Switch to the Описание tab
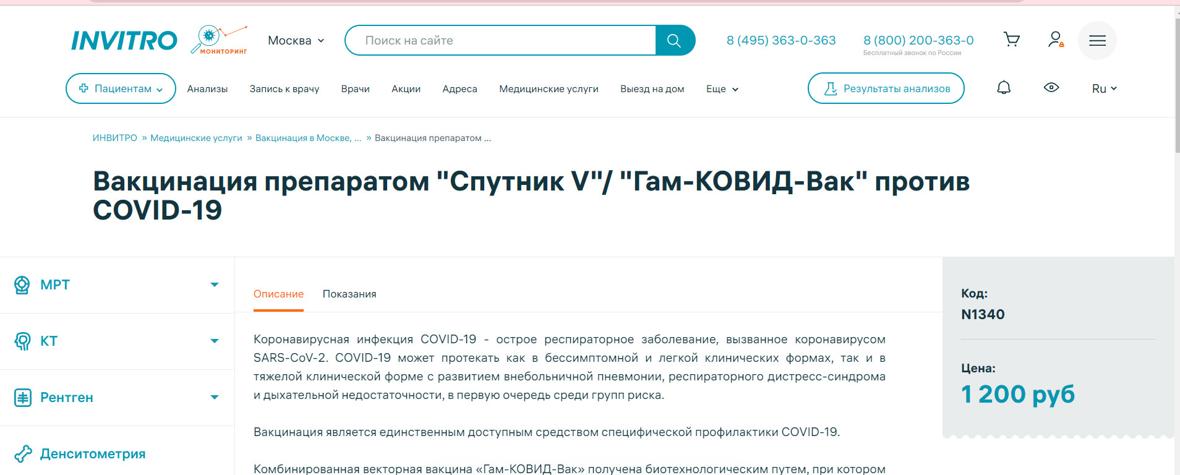The width and height of the screenshot is (1180, 475). (x=278, y=294)
